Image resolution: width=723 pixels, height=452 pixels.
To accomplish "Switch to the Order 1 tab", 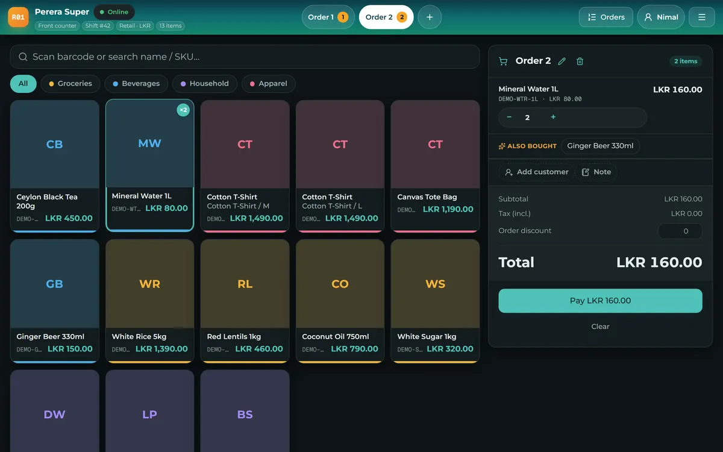I will coord(328,17).
